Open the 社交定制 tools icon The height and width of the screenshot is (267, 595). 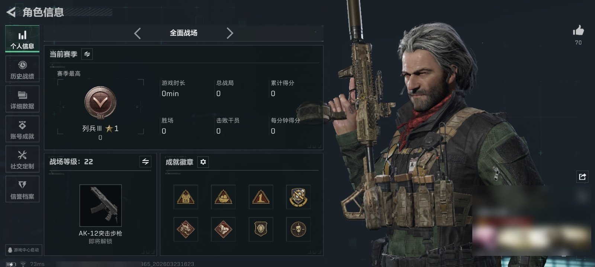pyautogui.click(x=22, y=159)
